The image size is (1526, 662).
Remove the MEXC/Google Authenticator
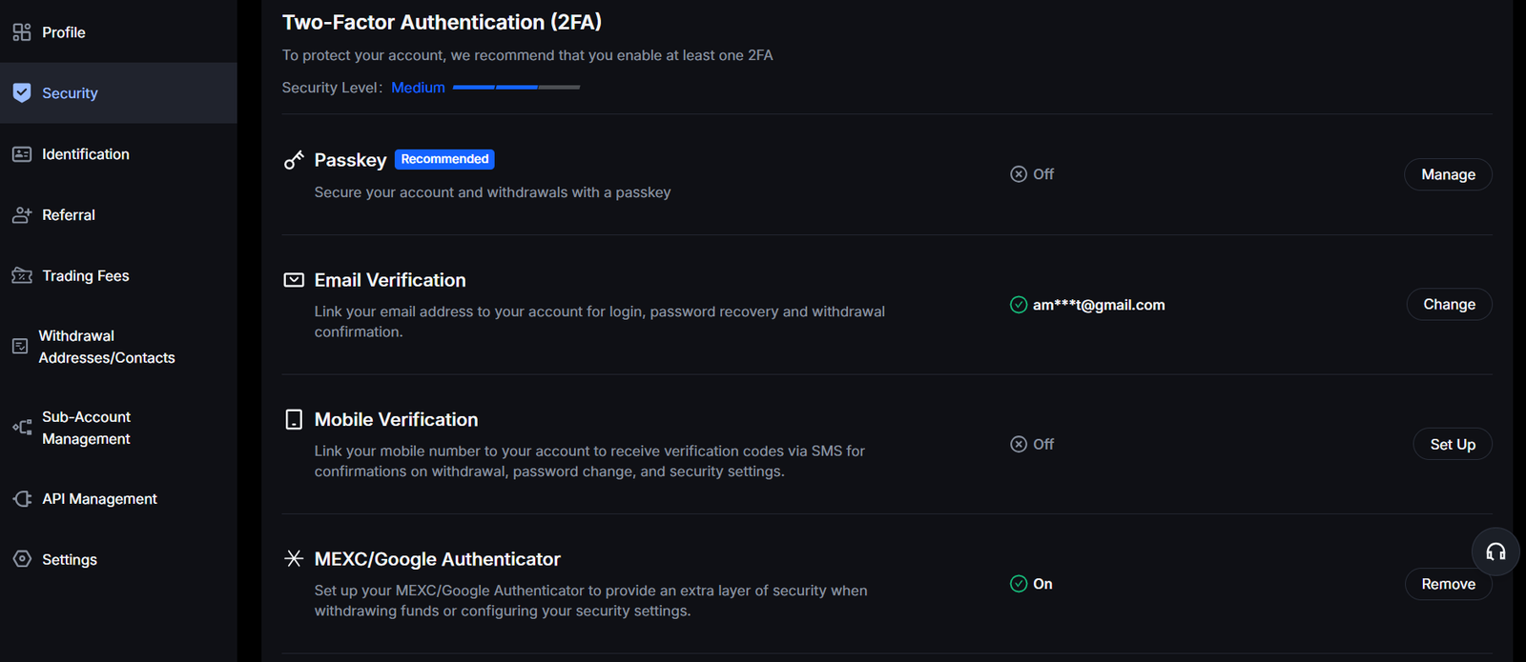click(x=1448, y=584)
